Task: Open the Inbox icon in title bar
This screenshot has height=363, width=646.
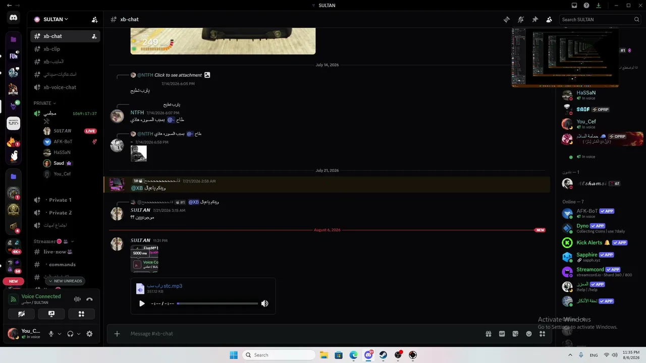Action: pyautogui.click(x=574, y=5)
